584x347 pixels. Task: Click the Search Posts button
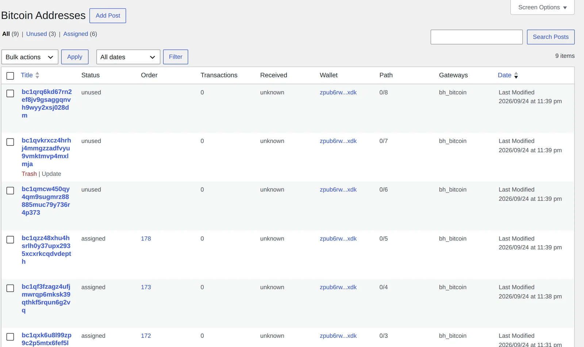click(x=550, y=37)
